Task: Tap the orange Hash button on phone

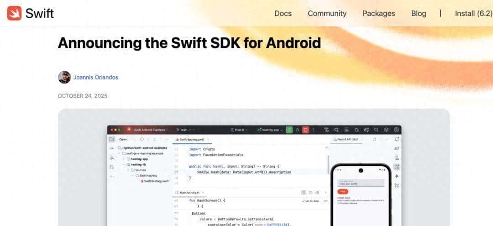Action: (x=342, y=192)
